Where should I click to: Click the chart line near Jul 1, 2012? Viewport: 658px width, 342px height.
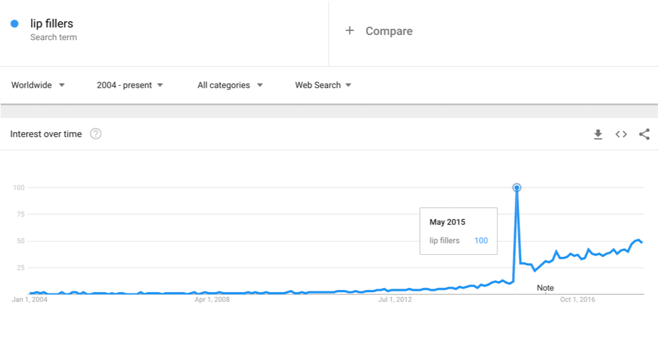coord(395,290)
